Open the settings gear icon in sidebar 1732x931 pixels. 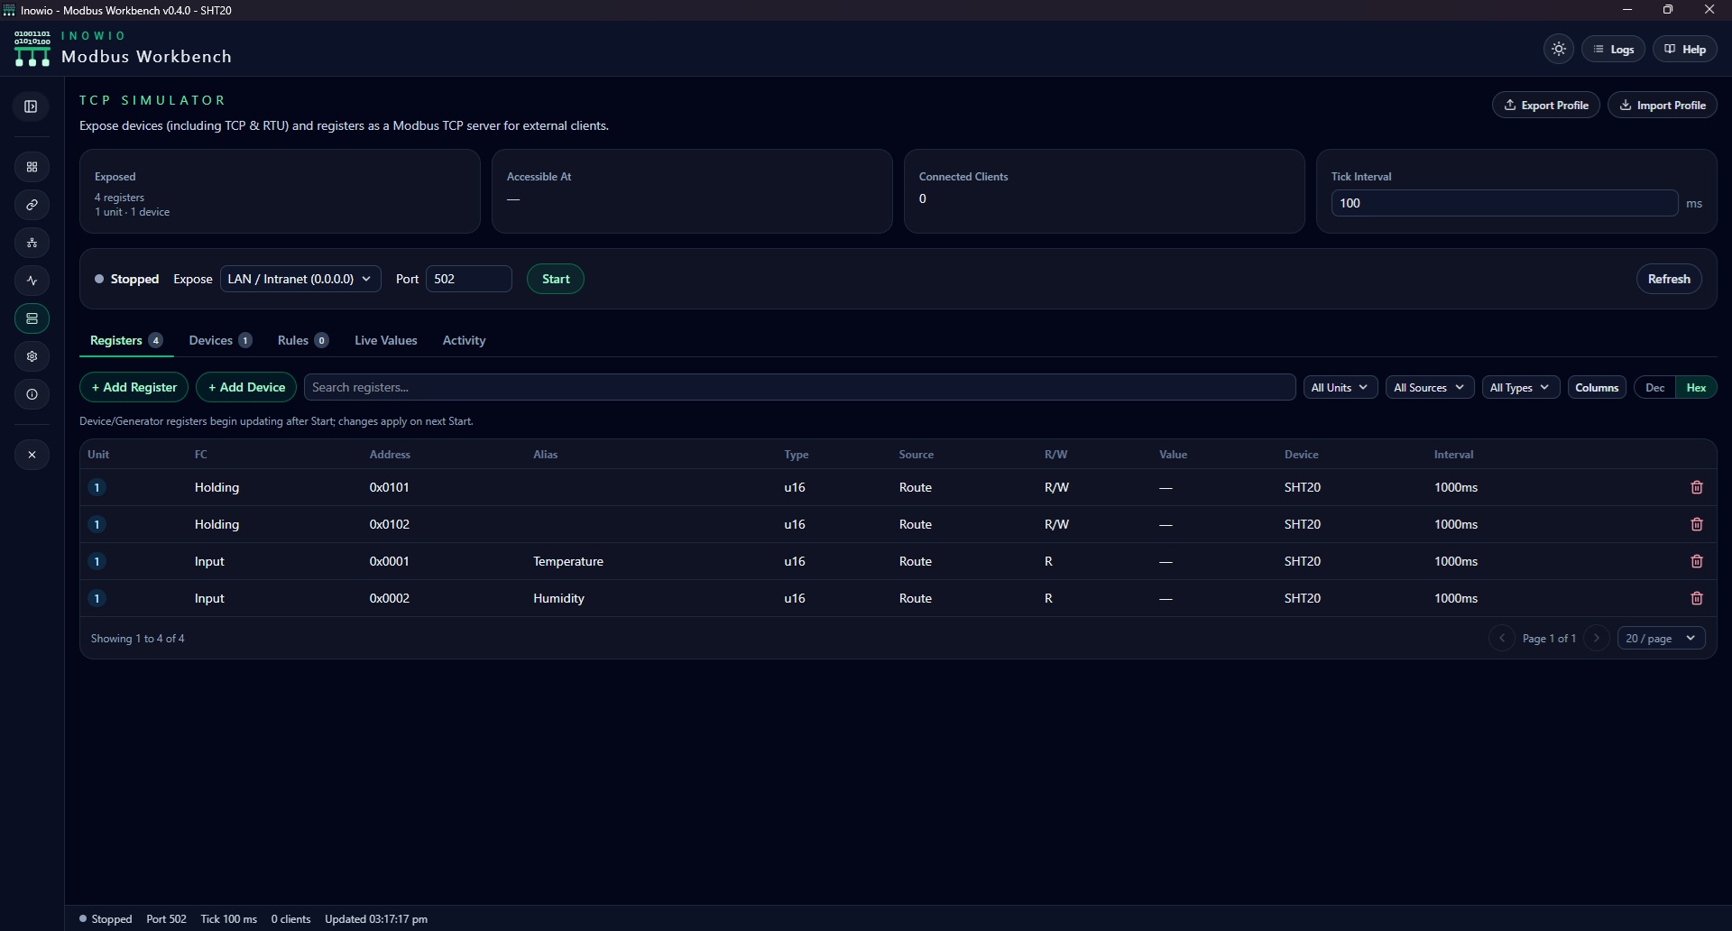[32, 356]
